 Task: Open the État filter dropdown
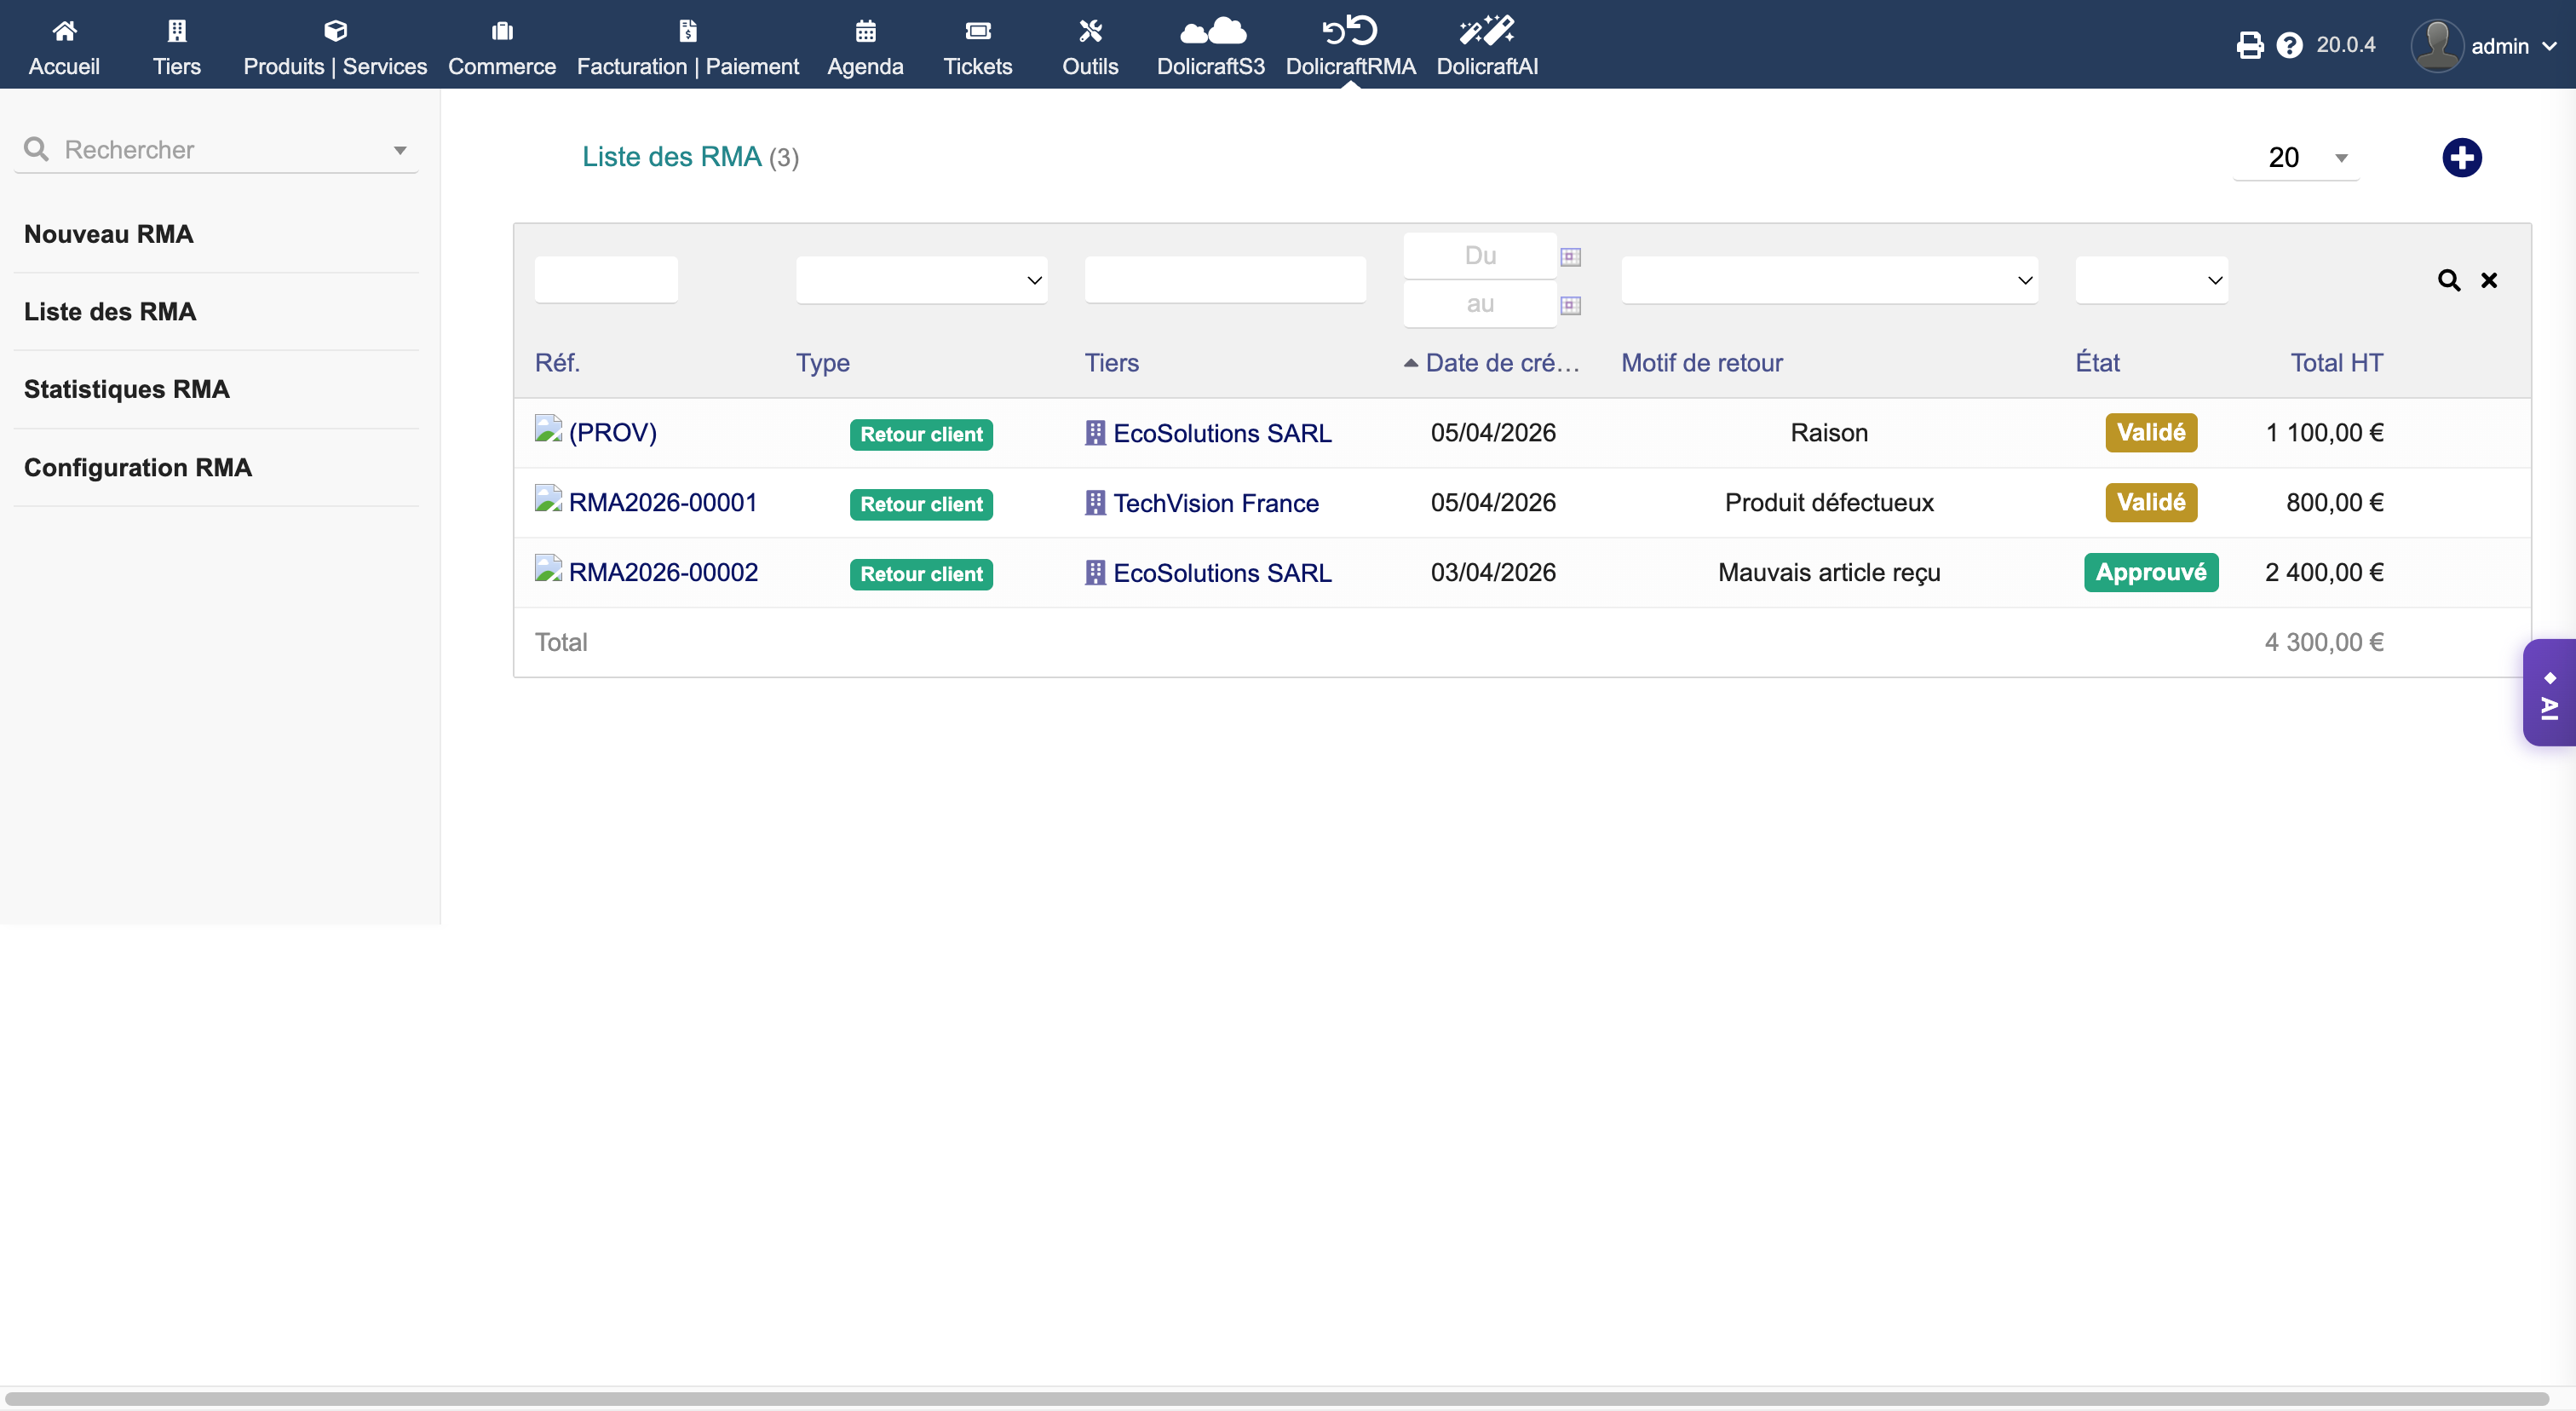tap(2151, 280)
